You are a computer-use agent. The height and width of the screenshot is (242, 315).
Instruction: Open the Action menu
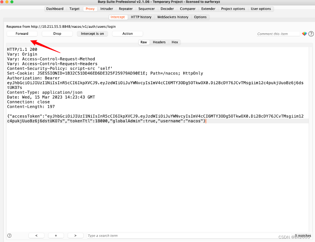(x=127, y=33)
